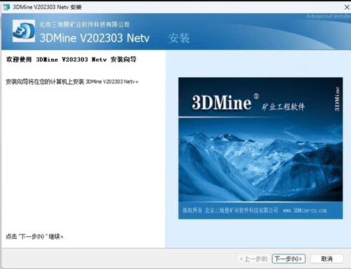Close the 3DMine installer window
Image resolution: width=351 pixels, height=269 pixels.
point(347,7)
